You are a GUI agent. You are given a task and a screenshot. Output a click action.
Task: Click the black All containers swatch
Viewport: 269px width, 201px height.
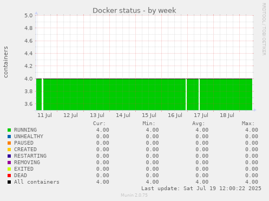(9, 182)
